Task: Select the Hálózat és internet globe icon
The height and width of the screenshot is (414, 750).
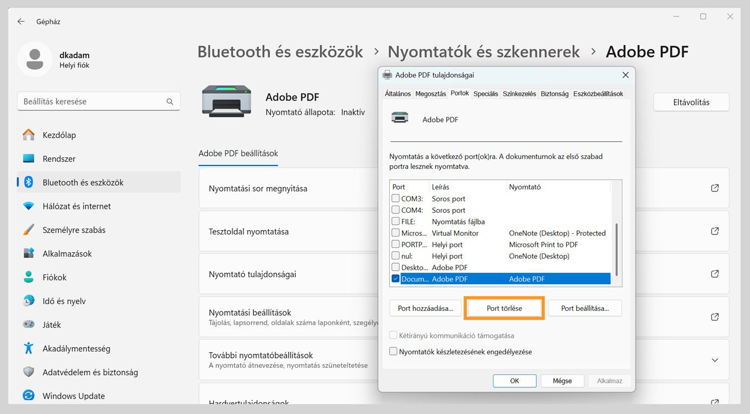Action: pos(28,206)
